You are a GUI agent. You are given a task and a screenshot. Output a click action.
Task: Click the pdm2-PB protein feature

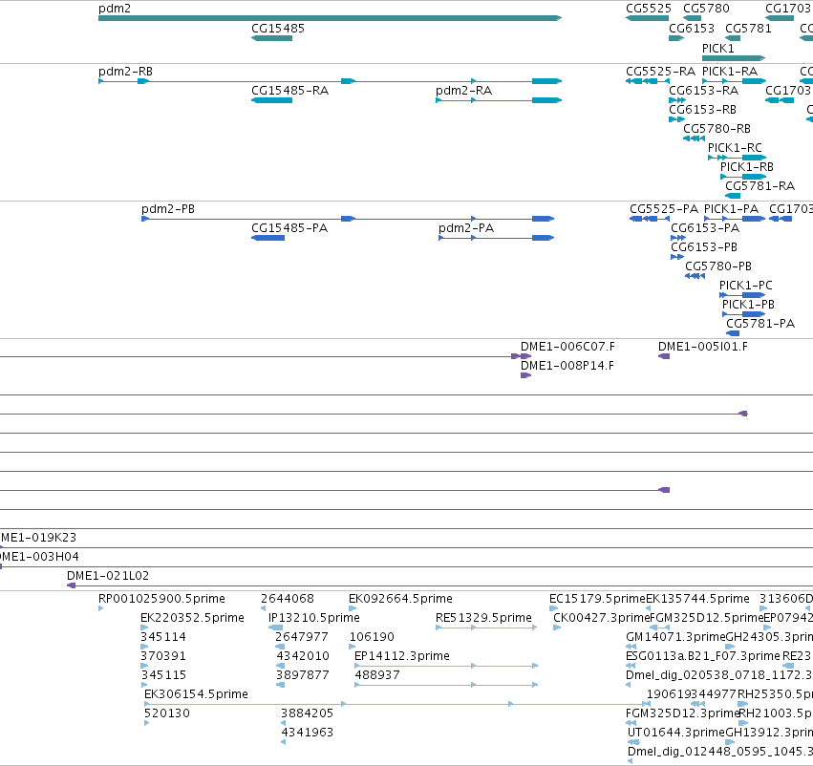(348, 219)
